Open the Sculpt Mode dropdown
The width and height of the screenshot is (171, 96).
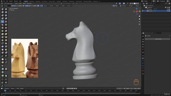pos(9,3)
